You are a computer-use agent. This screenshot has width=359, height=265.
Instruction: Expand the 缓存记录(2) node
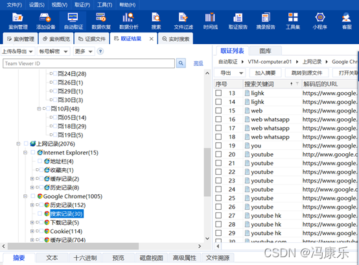pos(32,179)
